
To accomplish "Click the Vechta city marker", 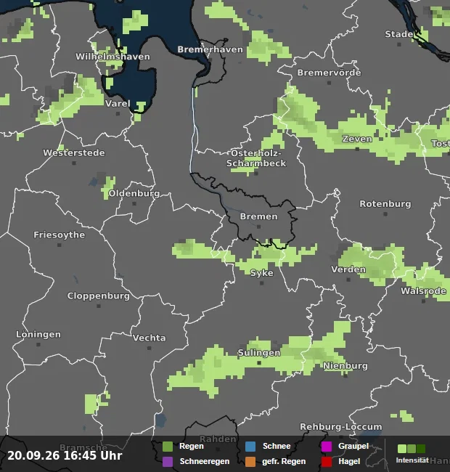I will click(x=150, y=348).
